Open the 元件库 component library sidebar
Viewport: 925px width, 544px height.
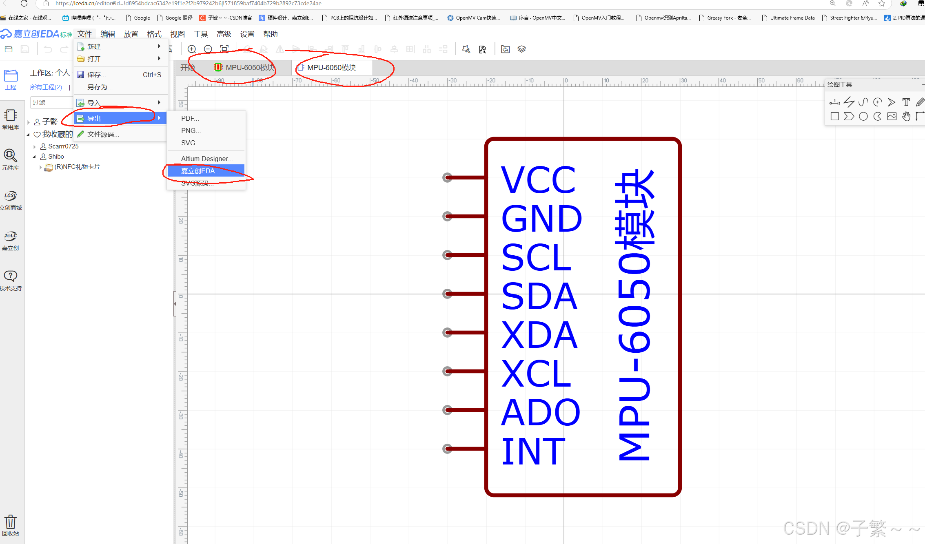point(10,159)
